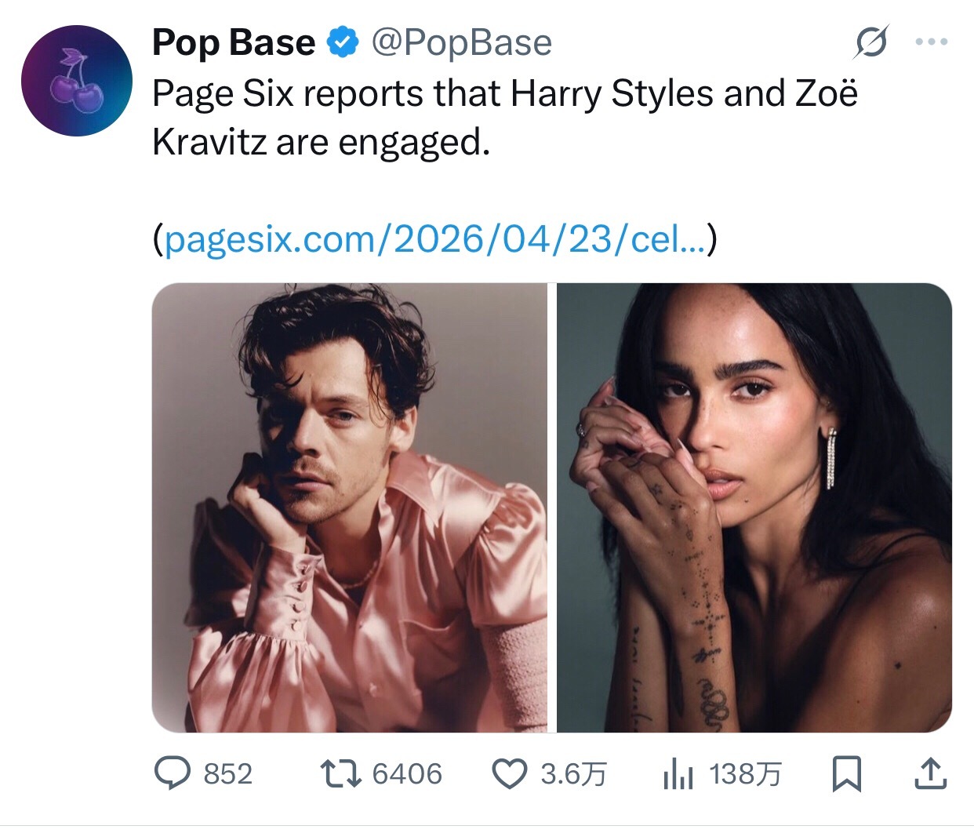This screenshot has width=974, height=833.
Task: Tap the repost arrows icon
Action: [x=340, y=774]
